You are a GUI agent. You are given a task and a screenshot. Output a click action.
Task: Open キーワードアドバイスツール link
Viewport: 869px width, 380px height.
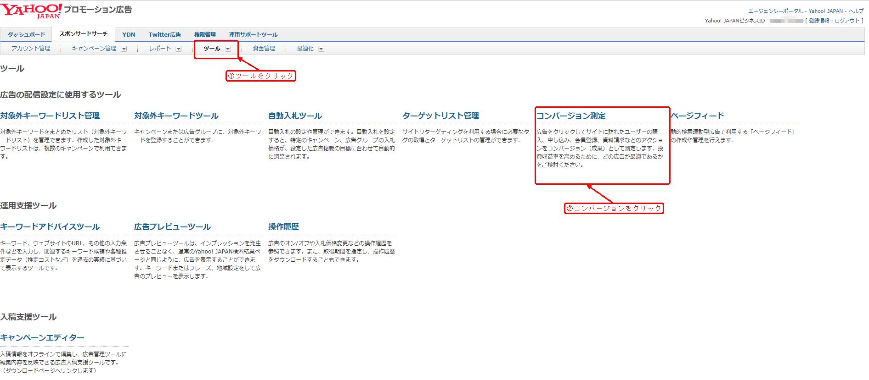tap(50, 227)
